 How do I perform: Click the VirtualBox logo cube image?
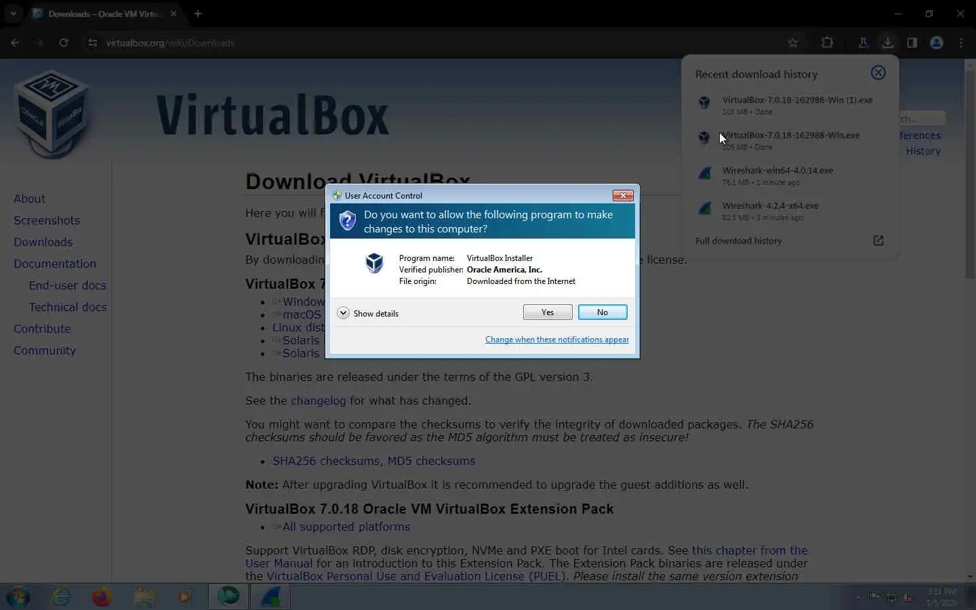click(52, 113)
